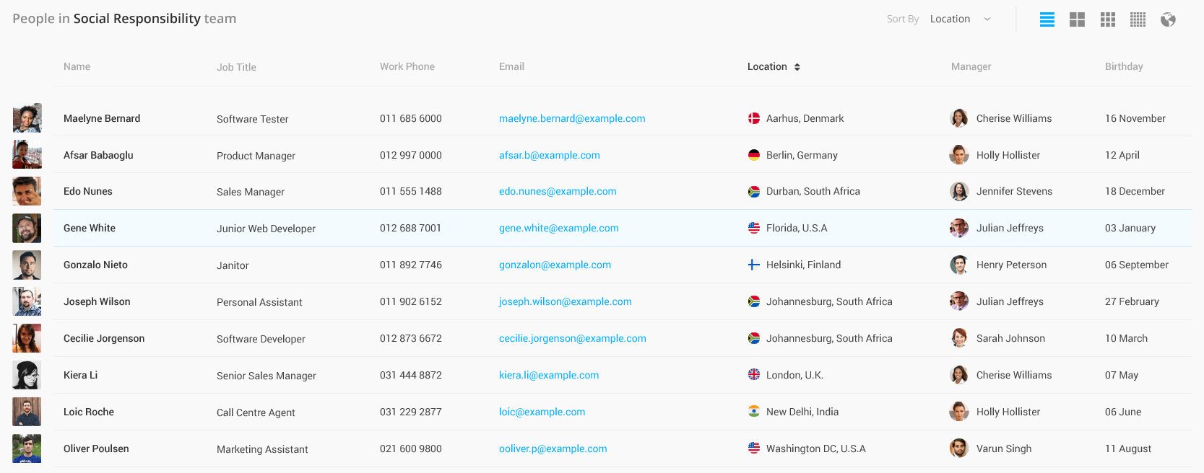Click the India flag beside New Delhi
This screenshot has width=1204, height=473.
[x=754, y=412]
